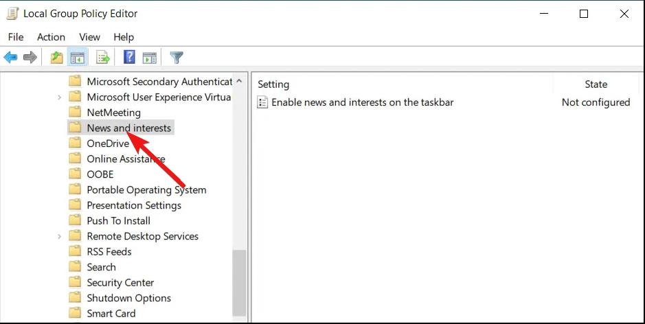
Task: Click the Search folder icon
Action: pyautogui.click(x=75, y=267)
